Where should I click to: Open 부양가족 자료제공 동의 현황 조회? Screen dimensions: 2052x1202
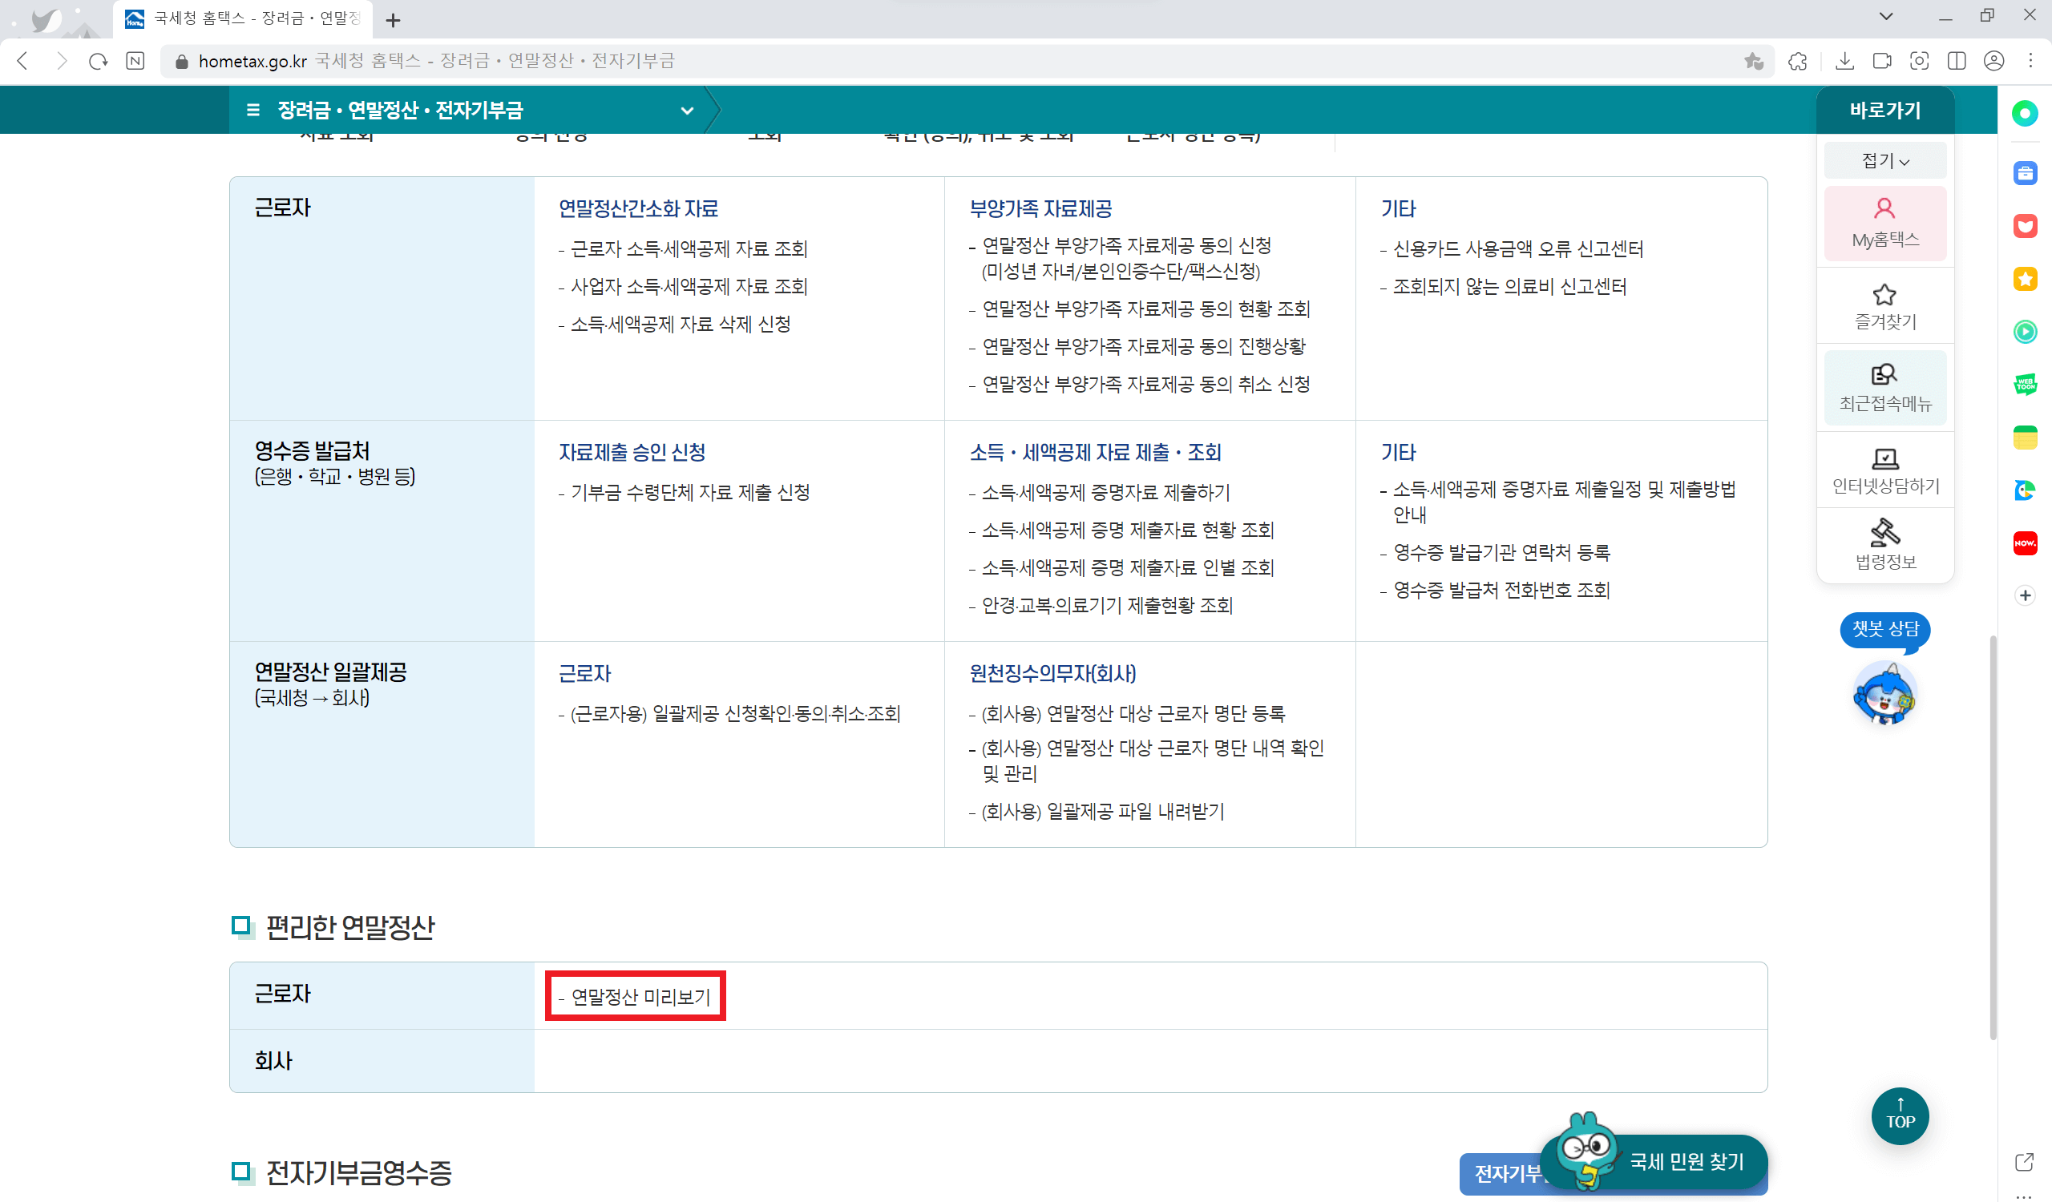point(1145,309)
